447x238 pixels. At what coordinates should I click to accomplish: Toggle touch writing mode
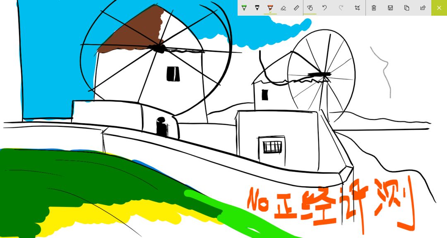click(x=310, y=8)
